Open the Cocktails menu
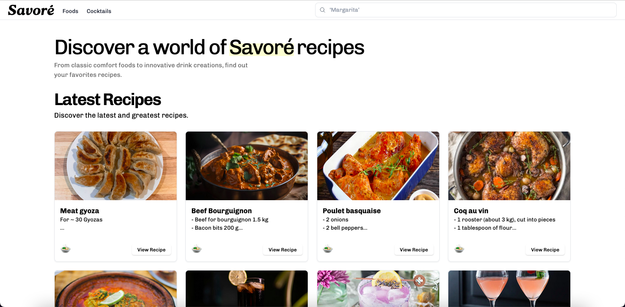 coord(99,11)
